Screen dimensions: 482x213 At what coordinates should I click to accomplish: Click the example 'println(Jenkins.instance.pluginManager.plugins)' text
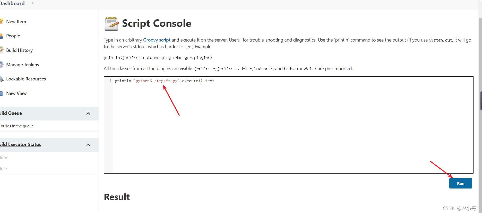tap(158, 58)
